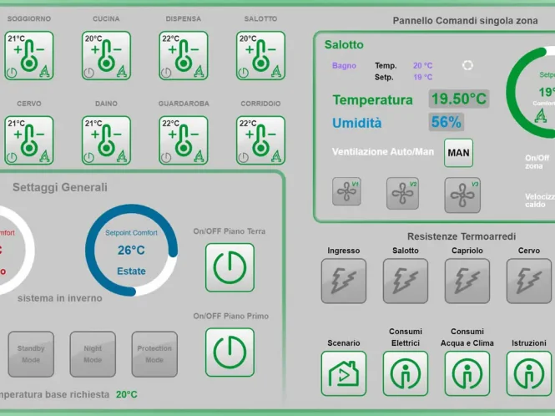Toggle the Capriolo resistance heater

coord(467,281)
